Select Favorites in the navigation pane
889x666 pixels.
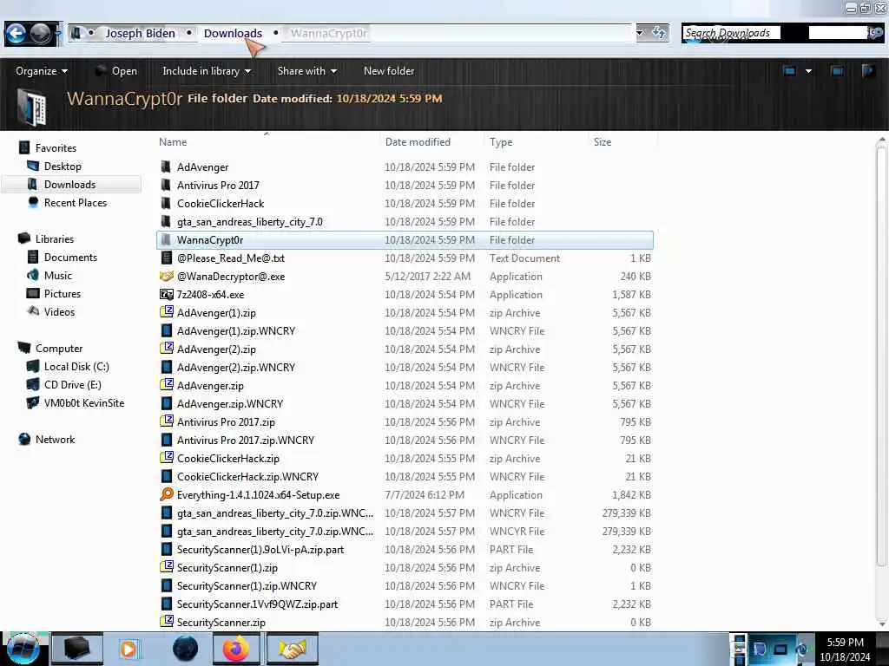pyautogui.click(x=56, y=147)
